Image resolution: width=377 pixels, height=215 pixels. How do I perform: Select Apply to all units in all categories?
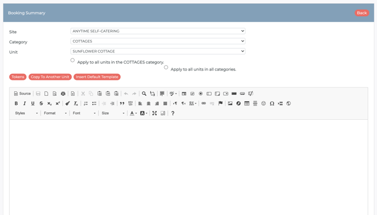point(166,67)
